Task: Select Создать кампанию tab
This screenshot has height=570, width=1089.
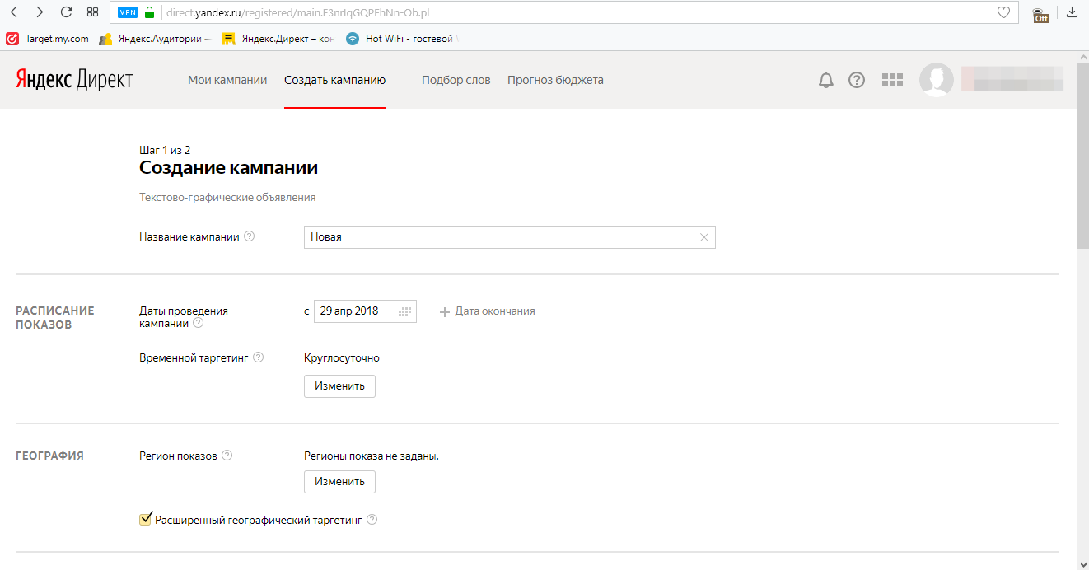Action: [334, 80]
